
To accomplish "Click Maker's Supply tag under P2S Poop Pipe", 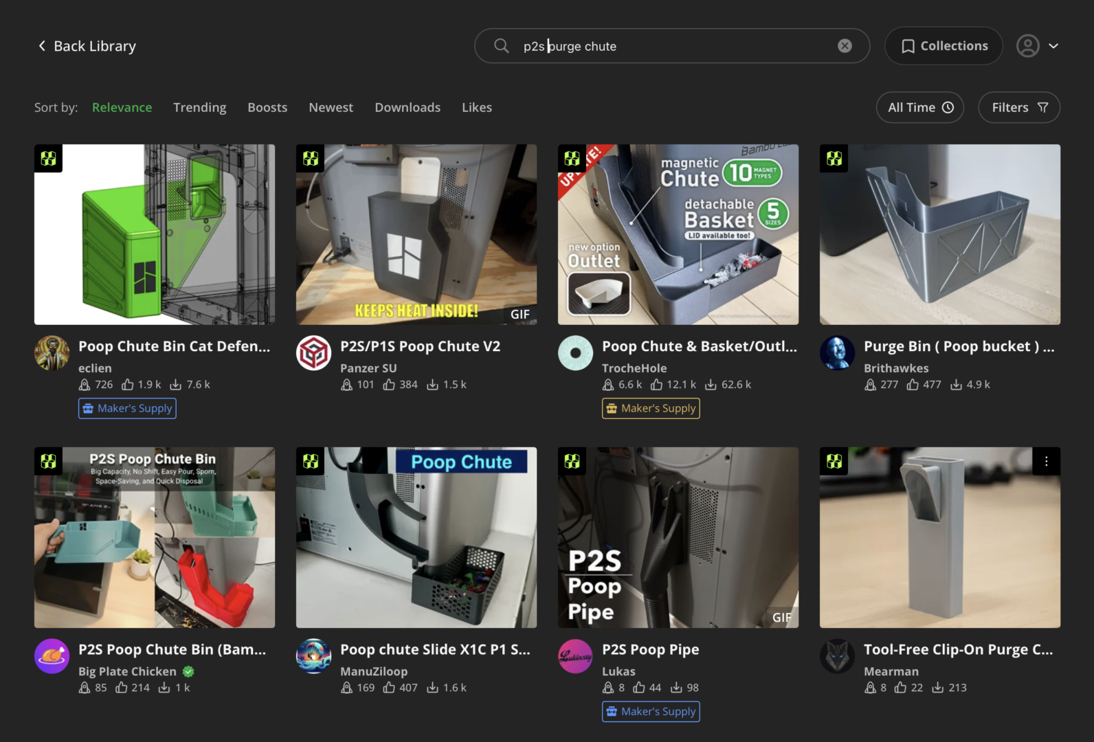I will pos(651,712).
